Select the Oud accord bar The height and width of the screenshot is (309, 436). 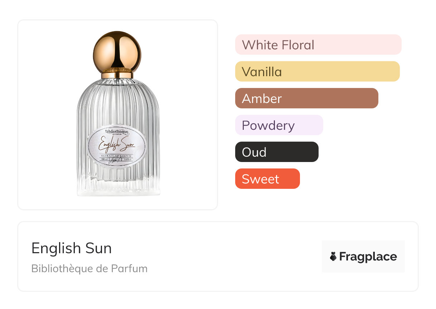tap(277, 152)
